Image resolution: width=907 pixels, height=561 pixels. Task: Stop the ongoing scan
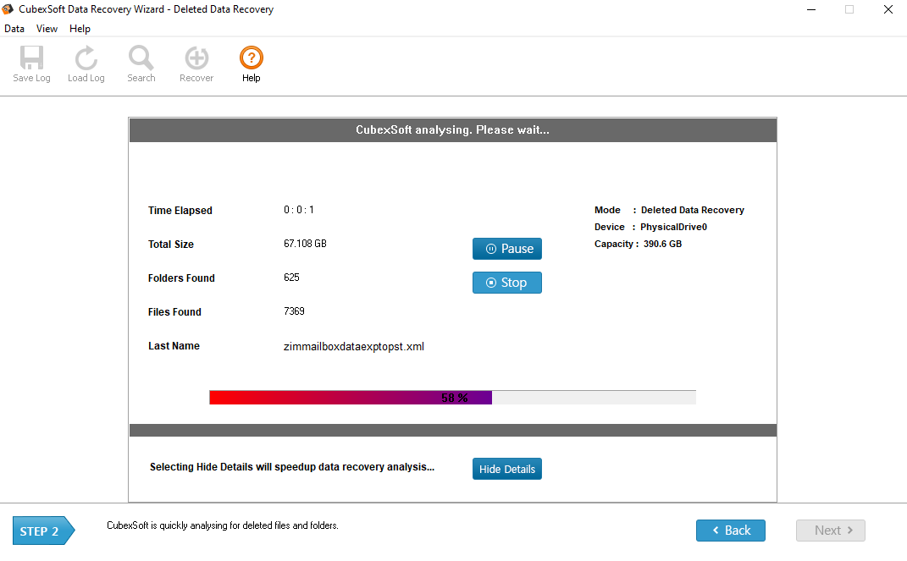pos(506,283)
